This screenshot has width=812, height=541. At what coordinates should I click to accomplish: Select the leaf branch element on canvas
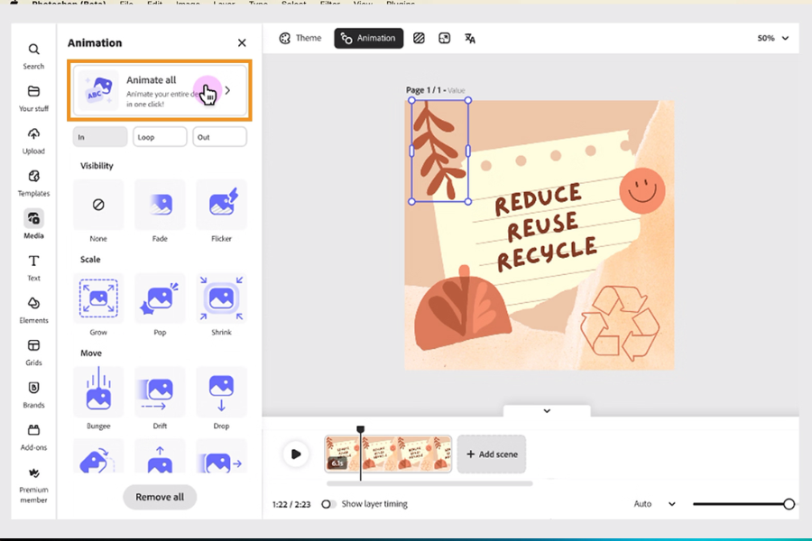click(439, 151)
